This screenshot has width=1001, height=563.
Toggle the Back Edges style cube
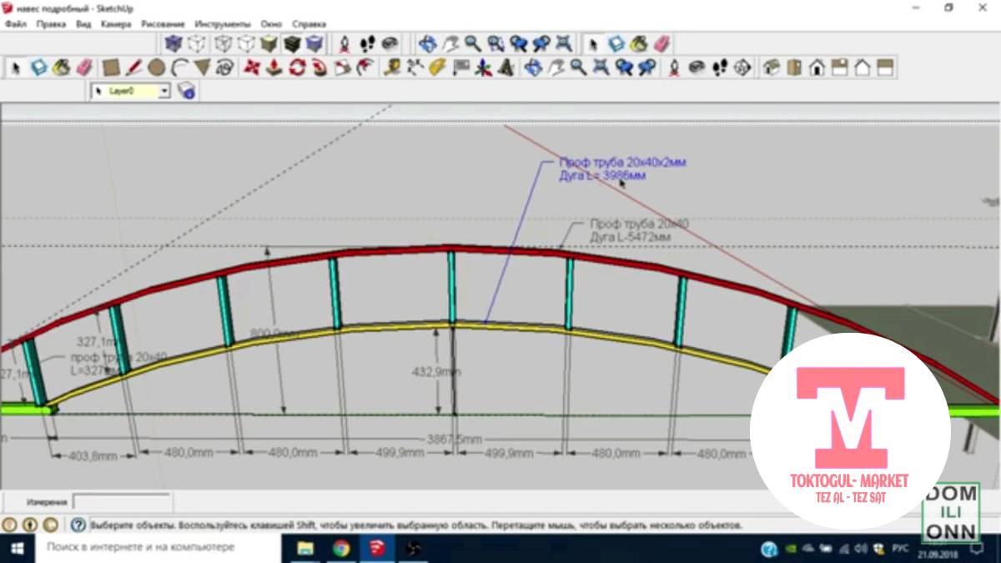point(197,43)
